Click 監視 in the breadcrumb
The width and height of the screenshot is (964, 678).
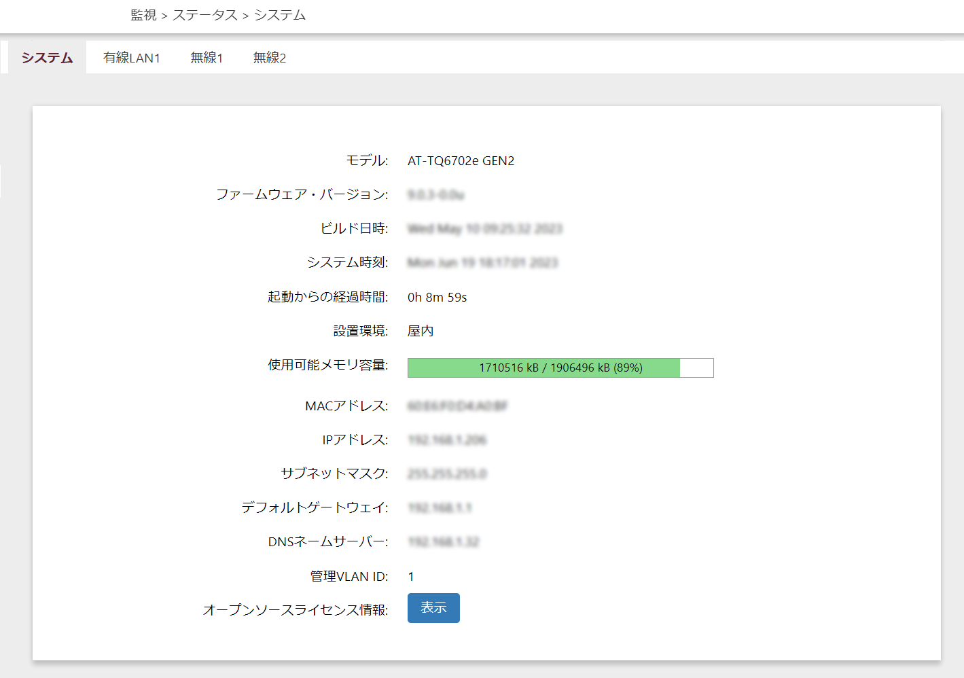[x=143, y=15]
